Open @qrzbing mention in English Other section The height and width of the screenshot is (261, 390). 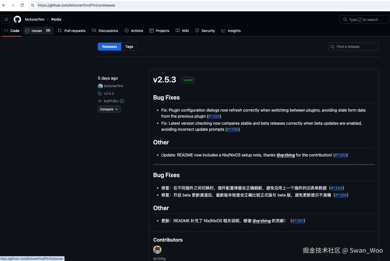286,155
